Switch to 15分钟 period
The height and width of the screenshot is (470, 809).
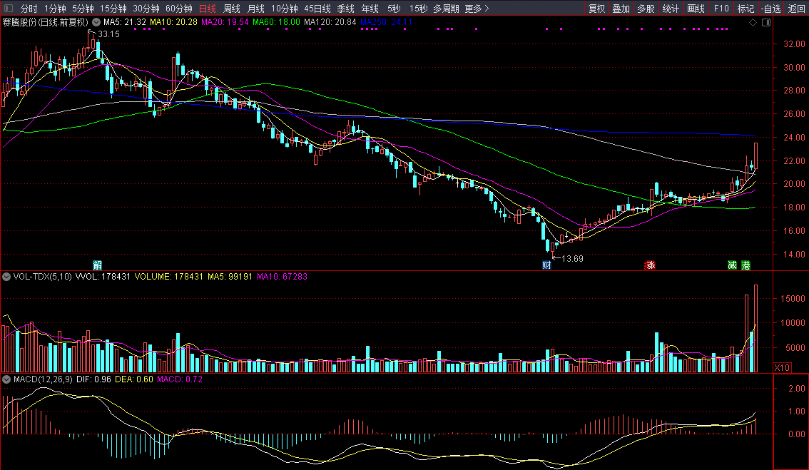[x=113, y=9]
